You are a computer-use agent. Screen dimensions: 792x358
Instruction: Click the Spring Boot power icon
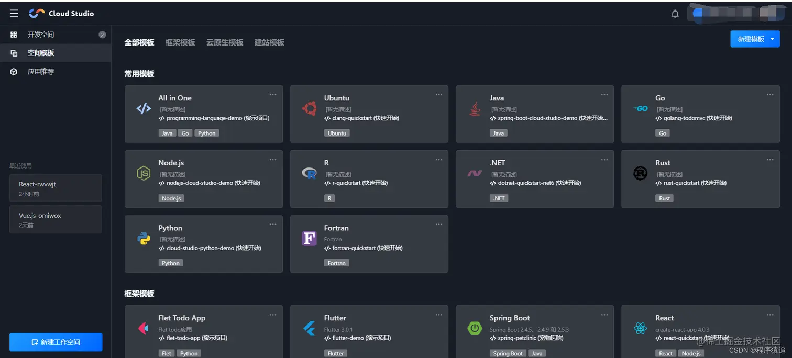475,328
